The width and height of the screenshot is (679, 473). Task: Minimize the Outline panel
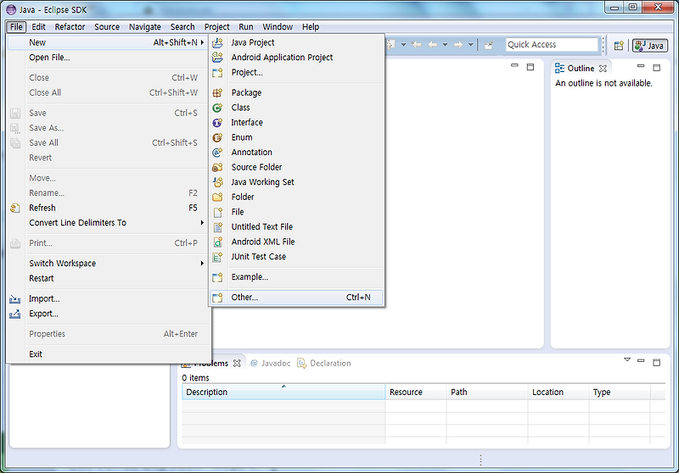point(641,66)
